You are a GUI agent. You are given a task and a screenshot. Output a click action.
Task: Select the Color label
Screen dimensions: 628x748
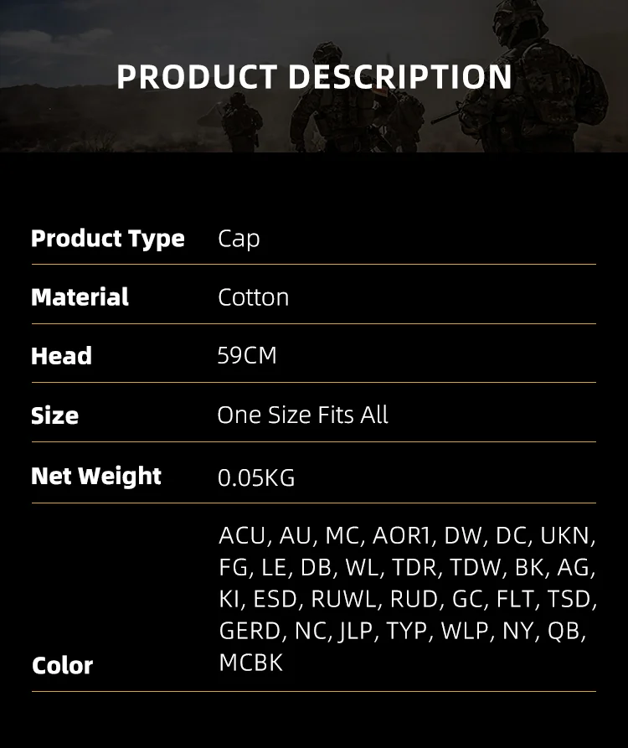pyautogui.click(x=63, y=665)
